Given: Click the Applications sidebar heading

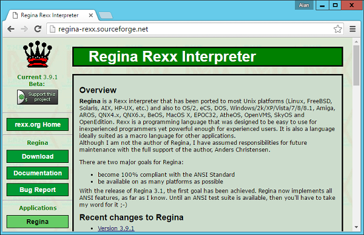Looking at the screenshot, I should 38,208.
